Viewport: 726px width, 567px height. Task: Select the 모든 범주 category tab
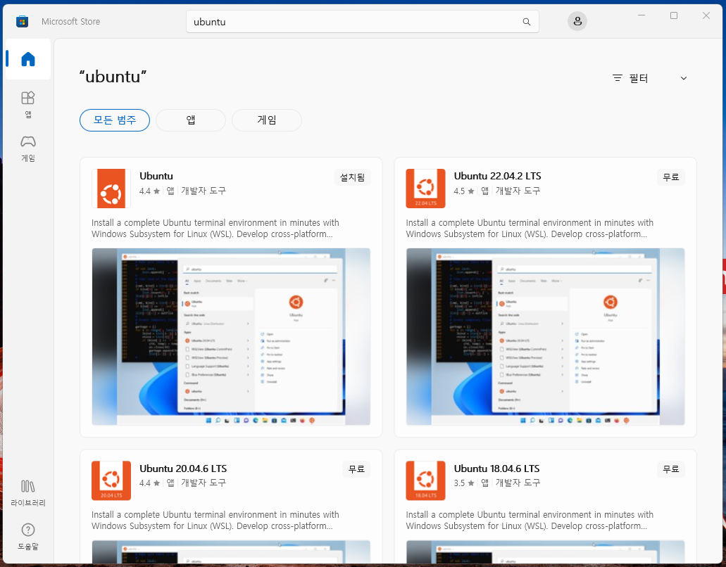(x=115, y=120)
